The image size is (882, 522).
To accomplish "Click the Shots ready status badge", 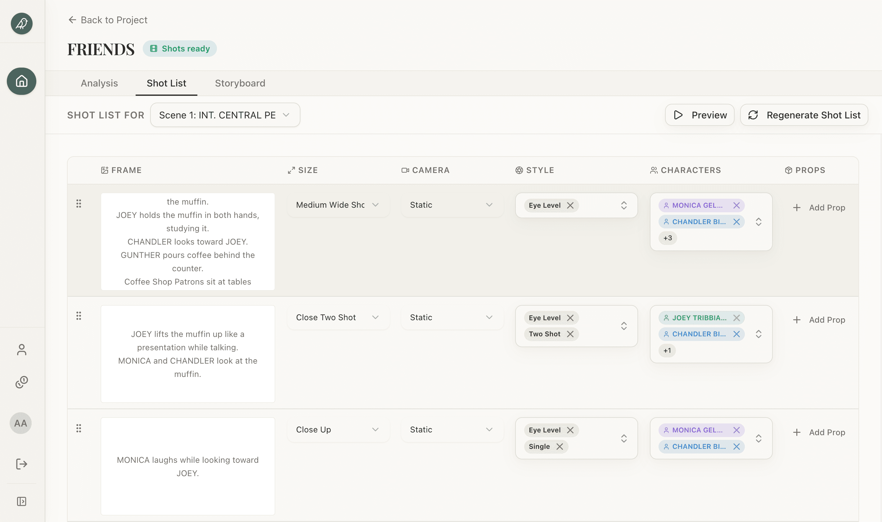I will [x=180, y=49].
